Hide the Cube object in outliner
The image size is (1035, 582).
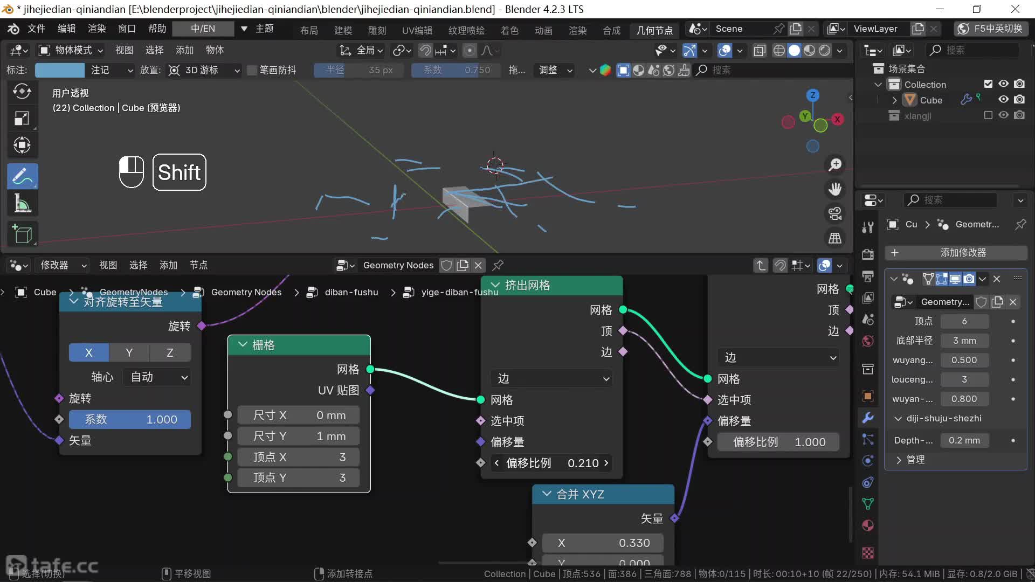tap(1003, 100)
